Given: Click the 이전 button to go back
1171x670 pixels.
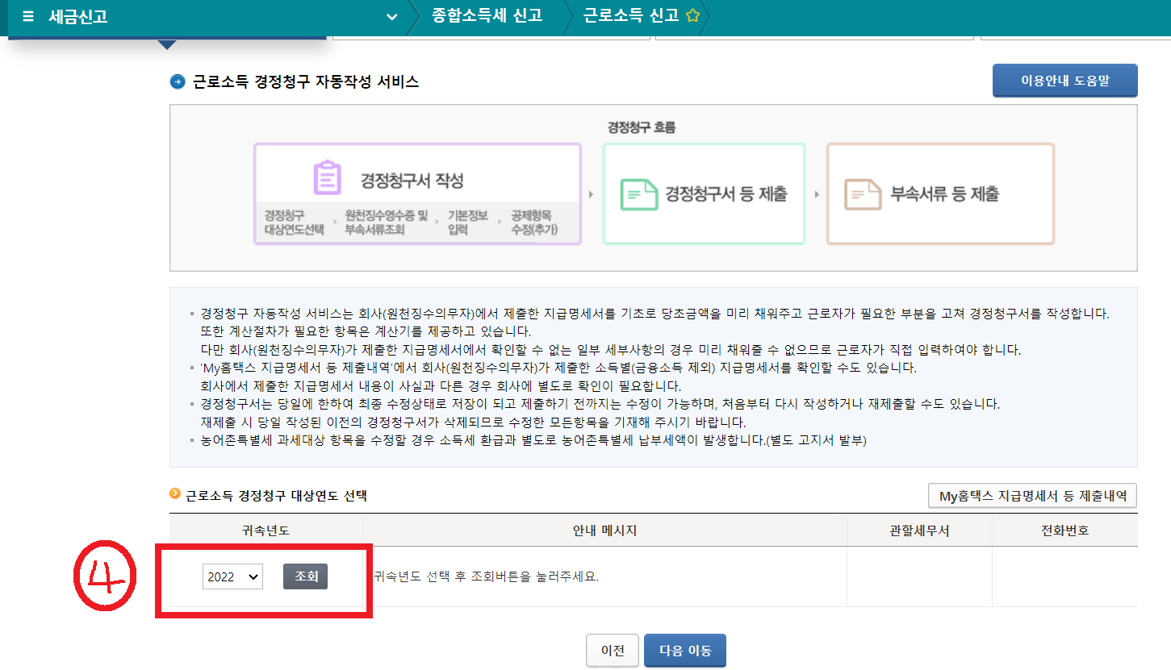Looking at the screenshot, I should [612, 650].
